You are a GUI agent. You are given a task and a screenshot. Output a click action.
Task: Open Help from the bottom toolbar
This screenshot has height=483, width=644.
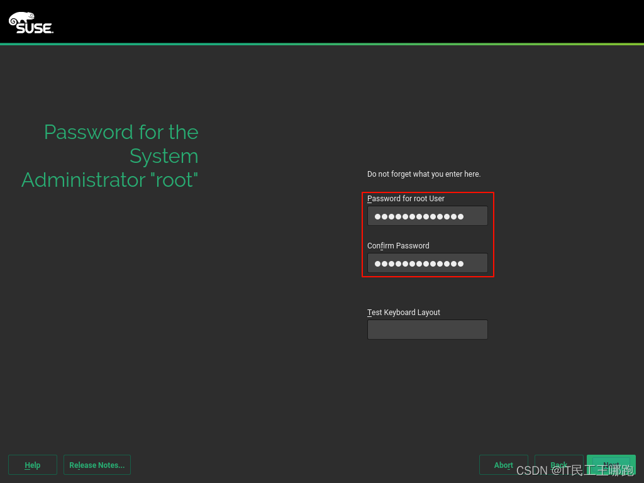(x=32, y=465)
